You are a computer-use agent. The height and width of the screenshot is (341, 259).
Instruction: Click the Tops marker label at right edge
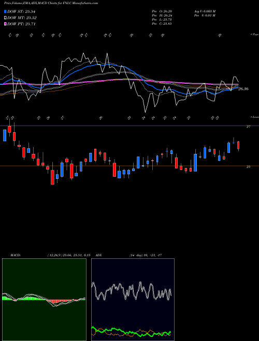click(254, 35)
